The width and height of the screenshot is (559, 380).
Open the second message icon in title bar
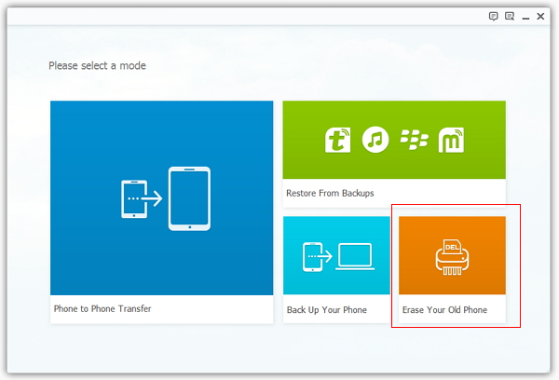pos(510,17)
